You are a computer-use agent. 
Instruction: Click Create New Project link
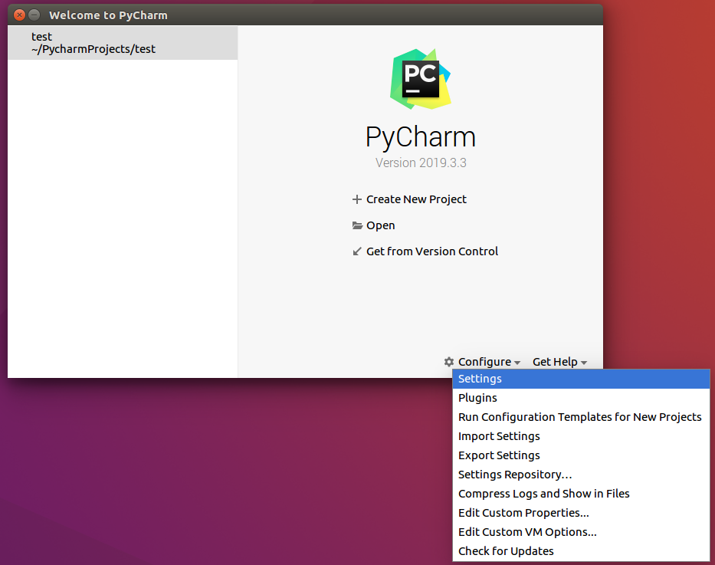416,199
